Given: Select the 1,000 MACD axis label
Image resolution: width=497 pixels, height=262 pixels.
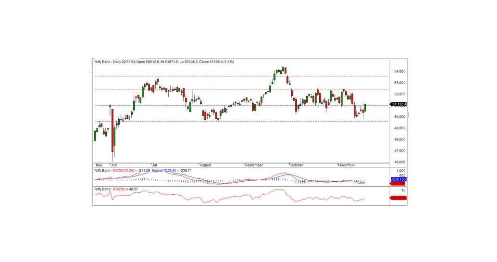Looking at the screenshot, I should (x=401, y=171).
